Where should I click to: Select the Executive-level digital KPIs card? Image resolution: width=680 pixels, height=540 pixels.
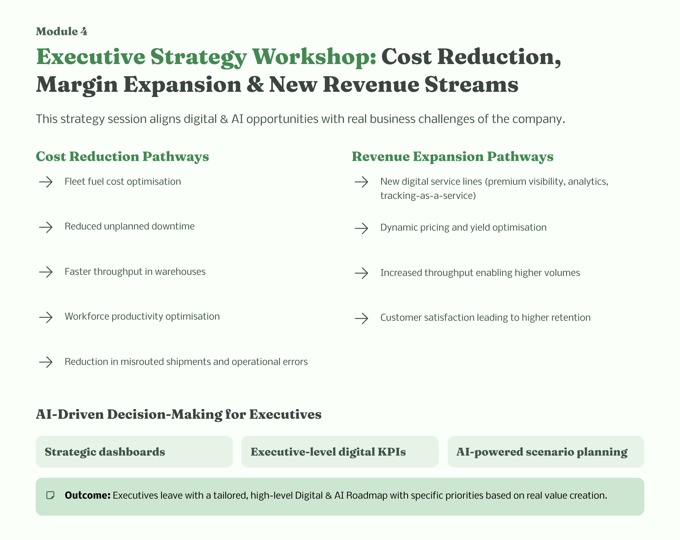340,451
